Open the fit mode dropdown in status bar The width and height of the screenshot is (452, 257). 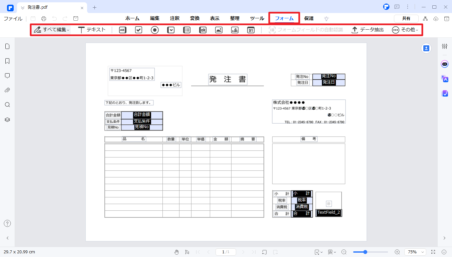(319, 252)
